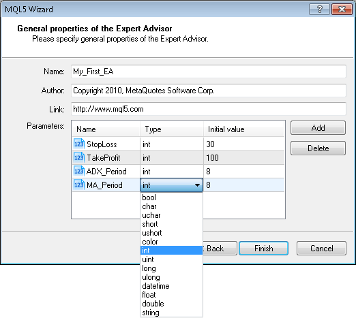
Task: Click the StopLoss parameter icon
Action: [79, 144]
